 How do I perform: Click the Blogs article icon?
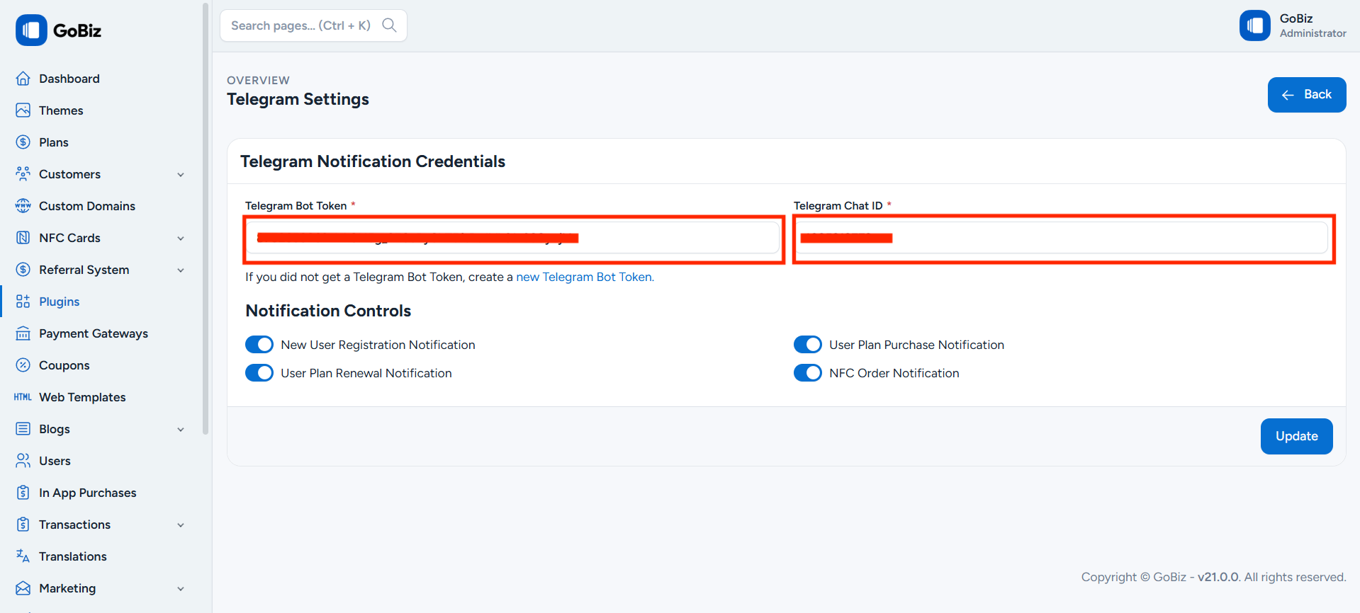click(x=23, y=429)
